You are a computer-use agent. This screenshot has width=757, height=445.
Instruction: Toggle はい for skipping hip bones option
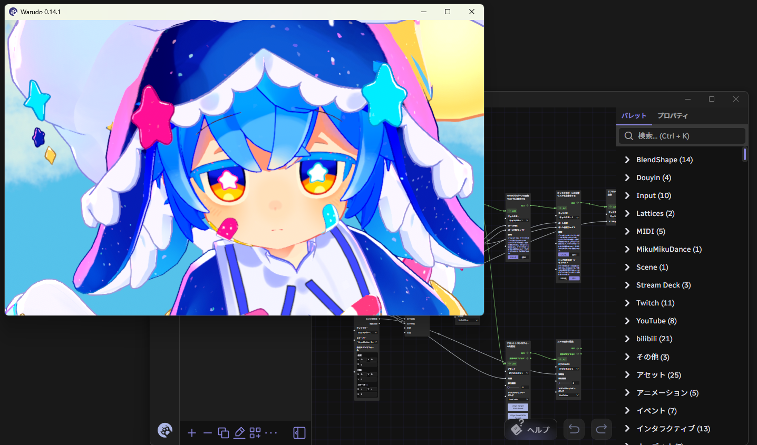coord(575,278)
